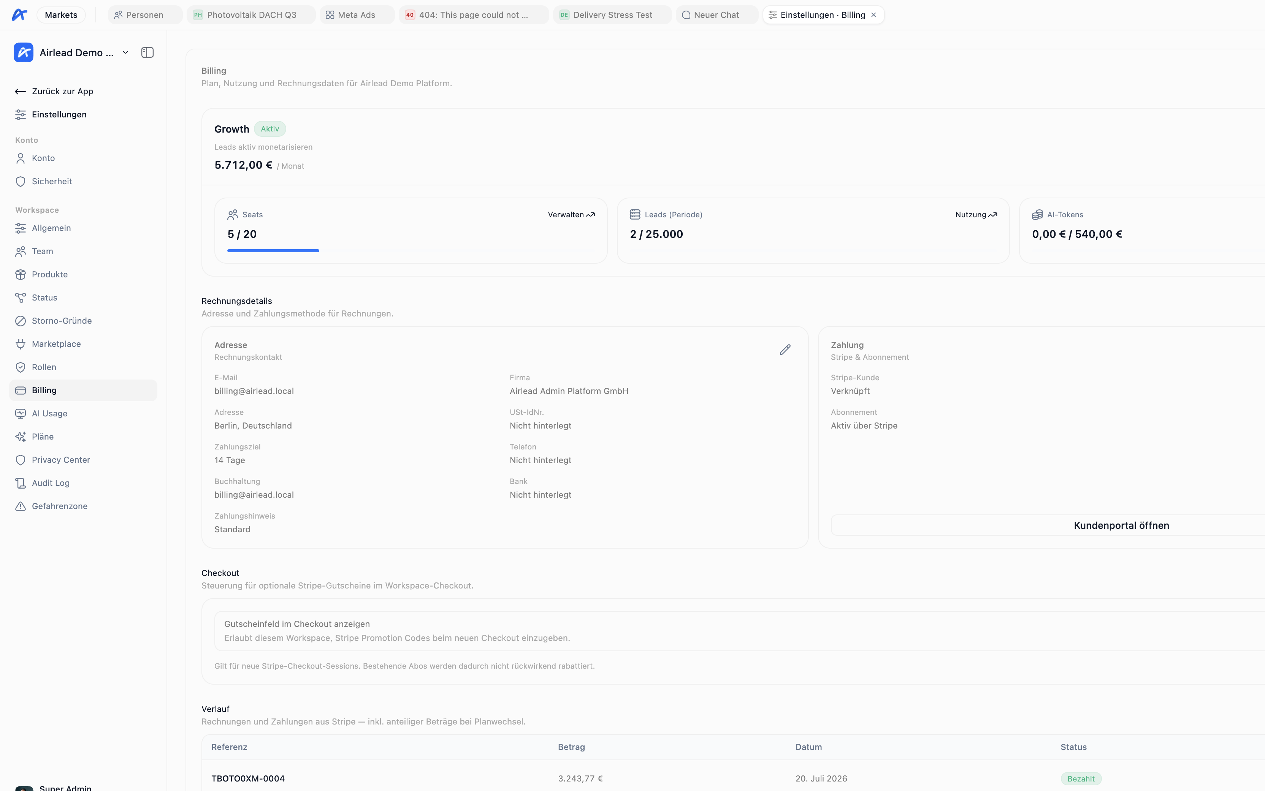Click the 5.712,00 € monthly price
Viewport: 1265px width, 791px height.
click(243, 165)
